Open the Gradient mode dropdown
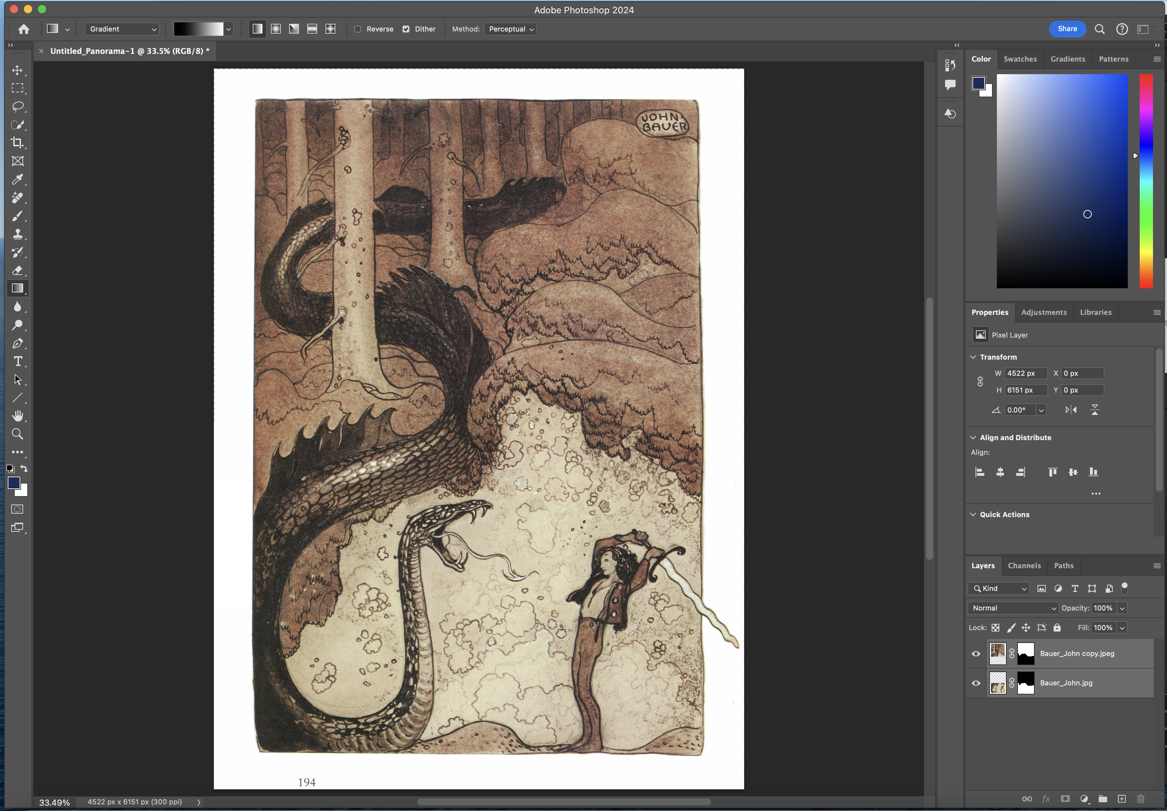The width and height of the screenshot is (1167, 811). pos(122,29)
